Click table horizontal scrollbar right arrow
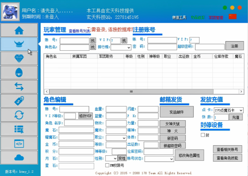This screenshot has width=248, height=176. pos(241,91)
